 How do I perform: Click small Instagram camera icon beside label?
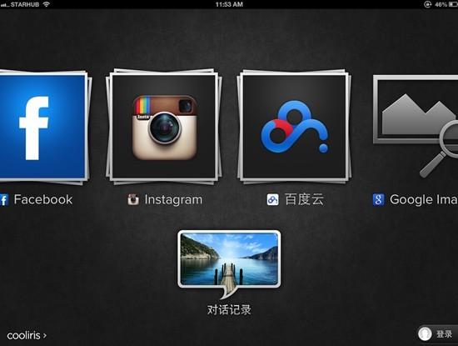click(133, 199)
